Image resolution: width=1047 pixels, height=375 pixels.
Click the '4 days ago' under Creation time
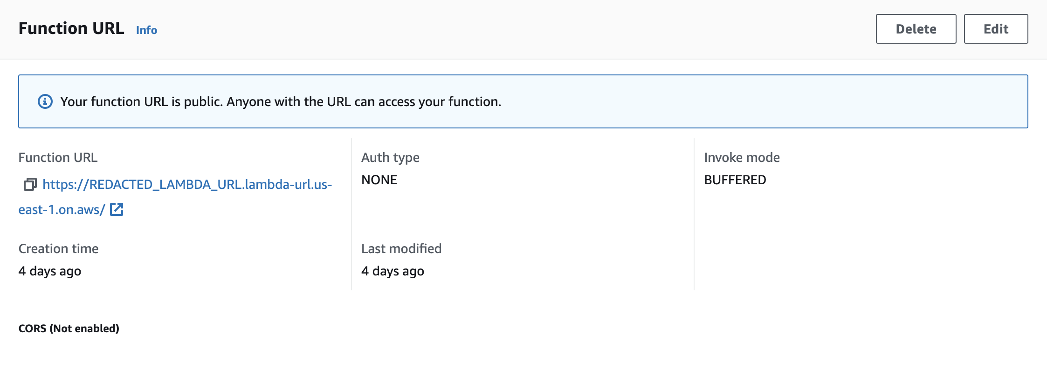click(50, 271)
